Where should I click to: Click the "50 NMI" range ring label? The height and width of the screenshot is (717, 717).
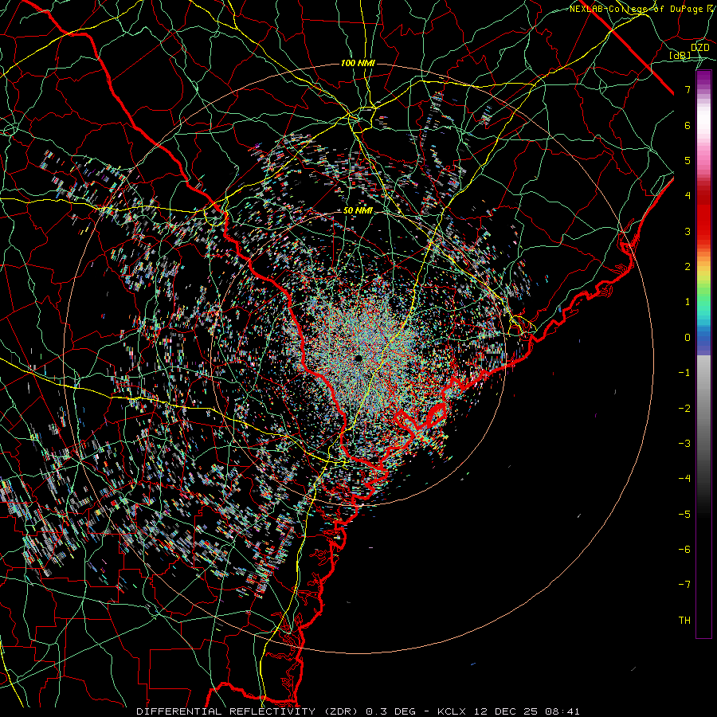coord(358,210)
